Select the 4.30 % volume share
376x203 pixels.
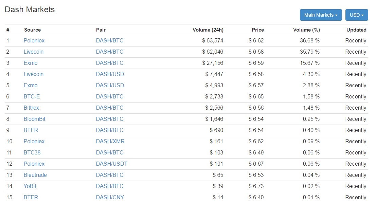[x=311, y=74]
